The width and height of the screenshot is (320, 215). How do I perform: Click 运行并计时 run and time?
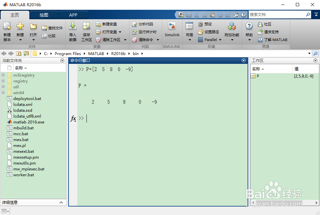[x=145, y=32]
